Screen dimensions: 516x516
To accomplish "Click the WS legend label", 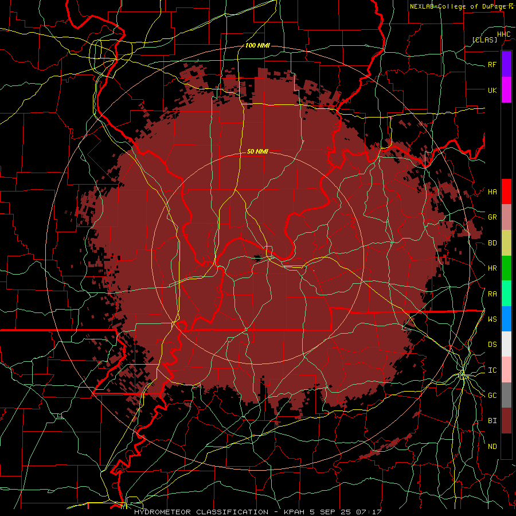I will 492,319.
